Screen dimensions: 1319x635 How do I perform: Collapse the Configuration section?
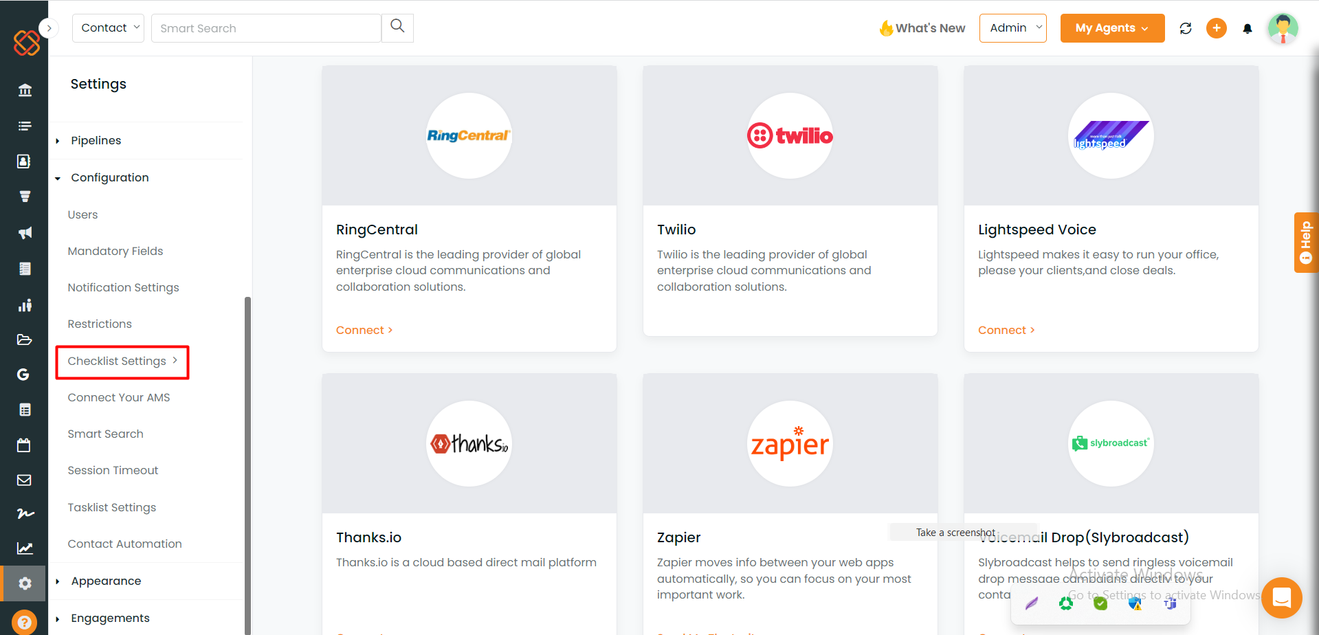tap(110, 177)
